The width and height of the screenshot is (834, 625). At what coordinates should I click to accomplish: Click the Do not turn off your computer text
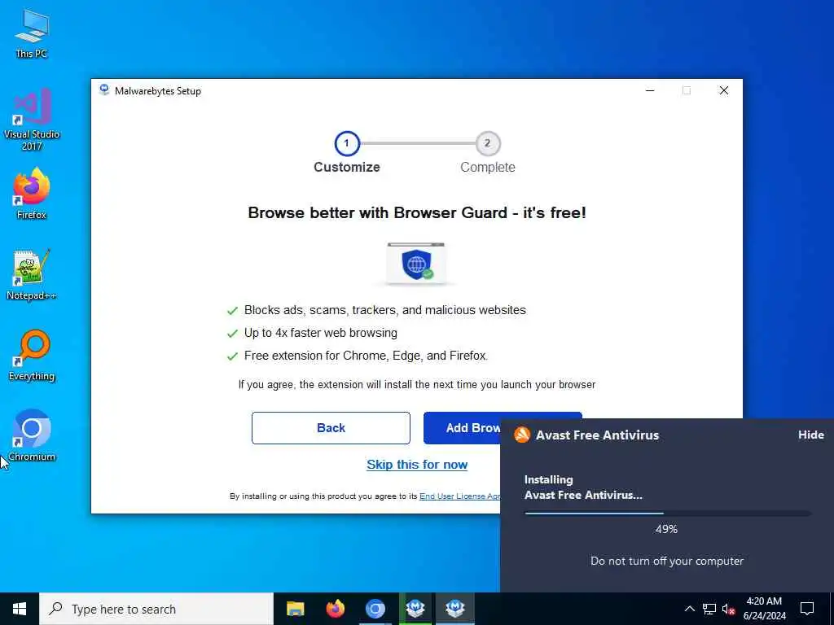pyautogui.click(x=667, y=561)
